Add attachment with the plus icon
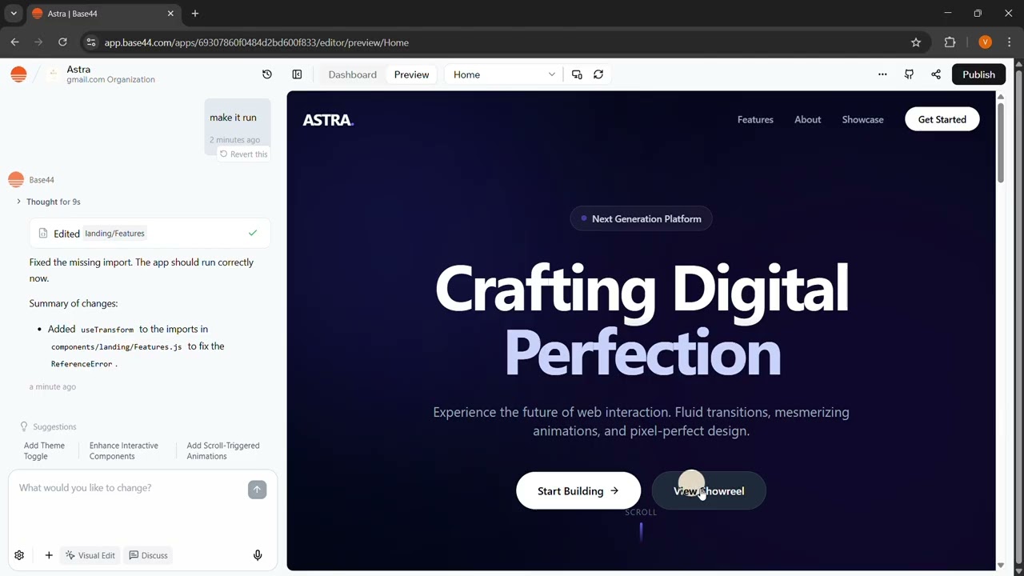Viewport: 1024px width, 576px height. pyautogui.click(x=49, y=555)
